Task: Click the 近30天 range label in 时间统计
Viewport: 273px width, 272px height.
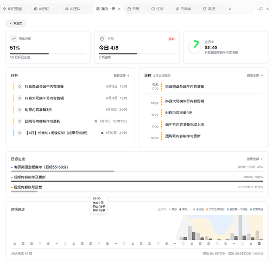Action: 162,209
